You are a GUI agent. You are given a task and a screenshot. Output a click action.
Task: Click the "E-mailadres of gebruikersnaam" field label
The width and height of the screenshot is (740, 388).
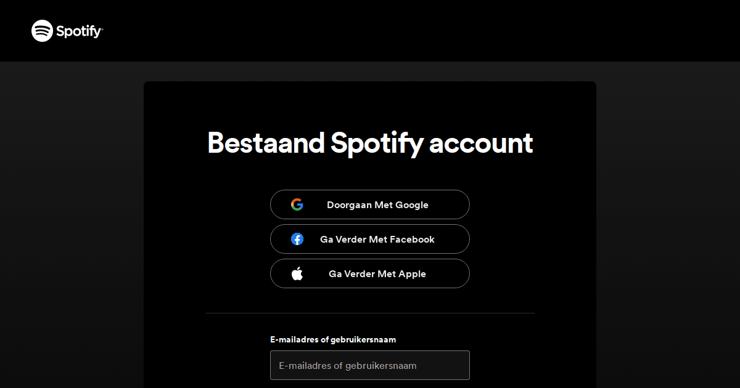tap(333, 339)
